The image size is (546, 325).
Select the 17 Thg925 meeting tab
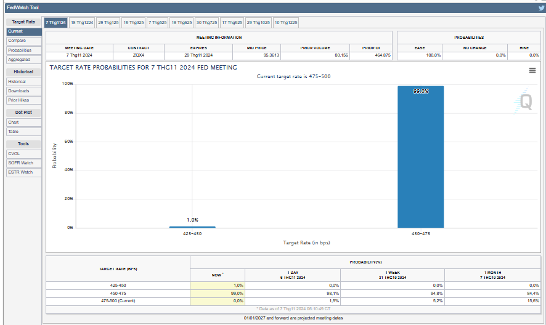click(x=232, y=22)
